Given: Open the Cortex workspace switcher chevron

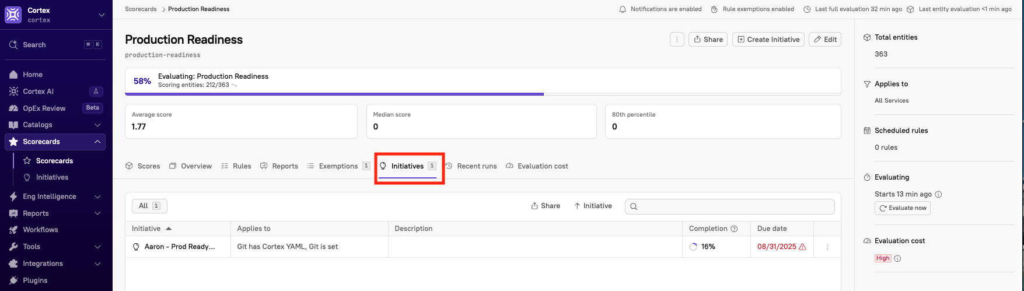Looking at the screenshot, I should pos(102,15).
